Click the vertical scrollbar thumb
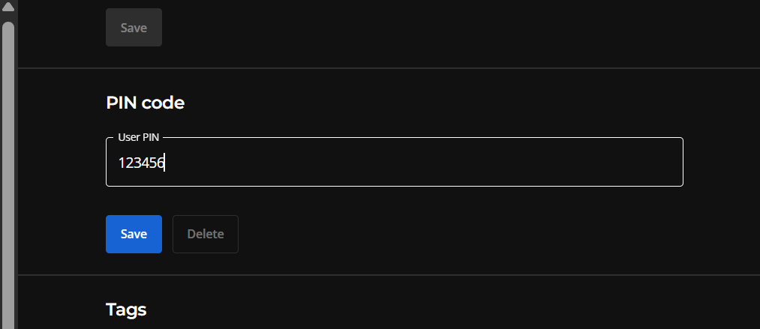Screen dimensions: 760x329 (8, 172)
